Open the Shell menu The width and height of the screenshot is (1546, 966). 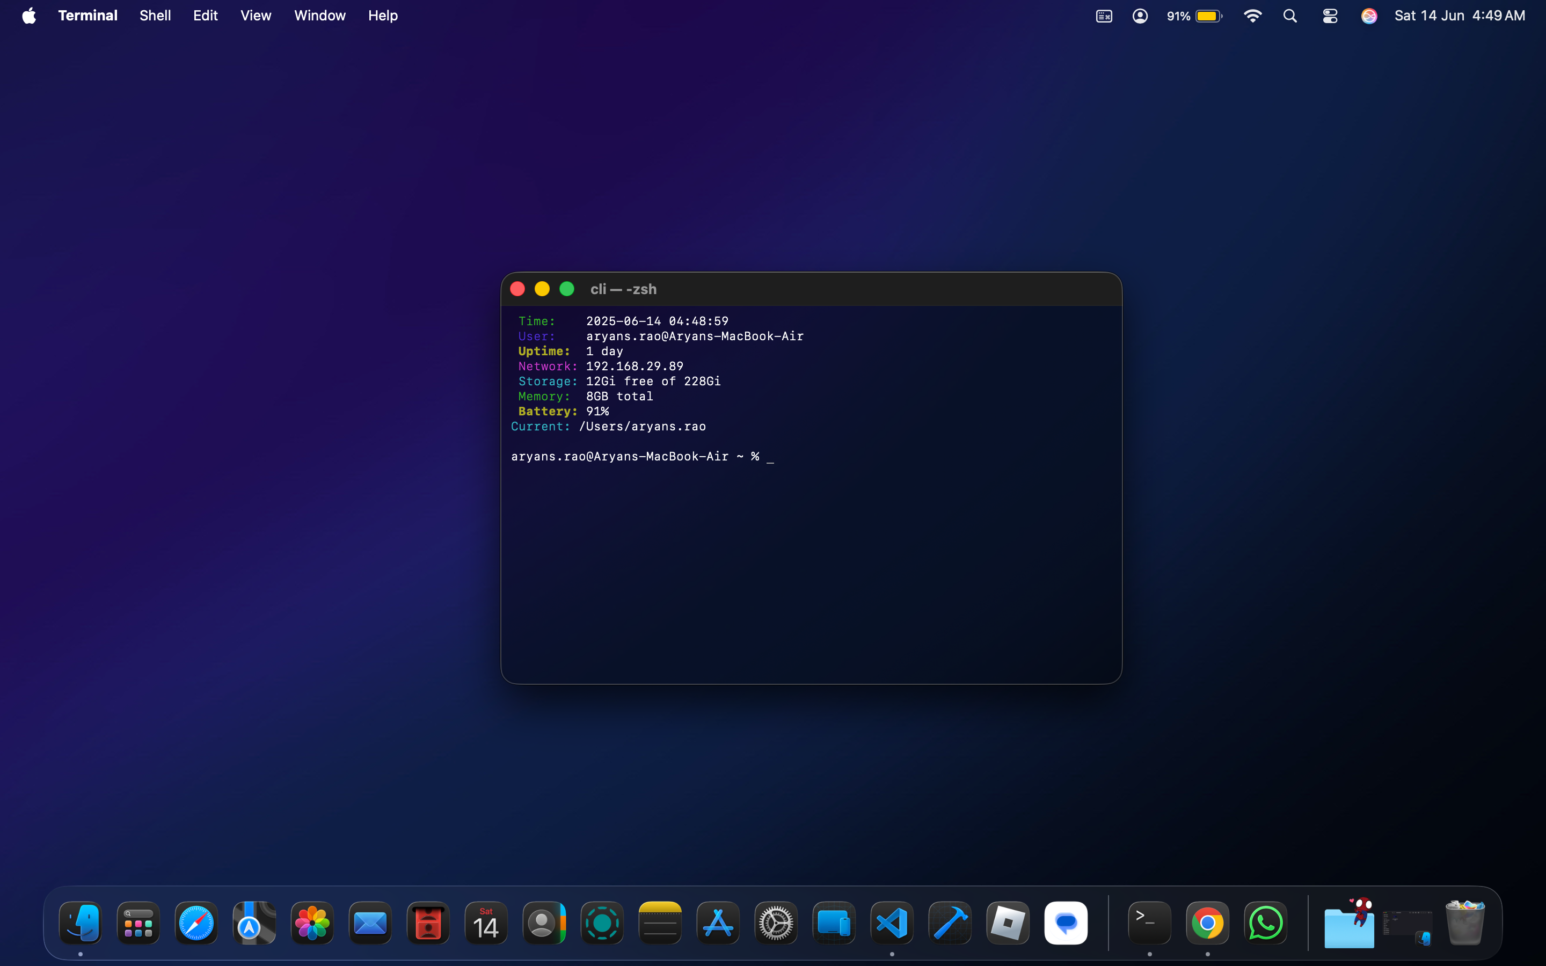[155, 16]
